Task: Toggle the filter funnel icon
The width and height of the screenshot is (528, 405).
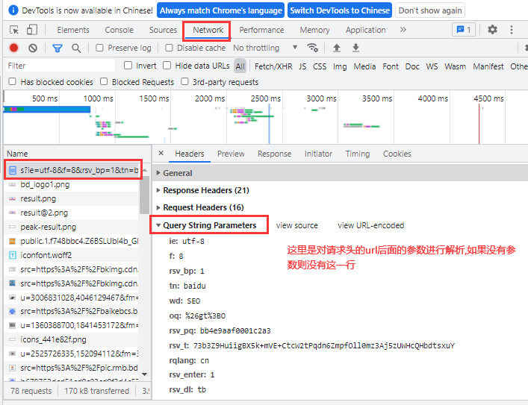Action: pos(58,48)
